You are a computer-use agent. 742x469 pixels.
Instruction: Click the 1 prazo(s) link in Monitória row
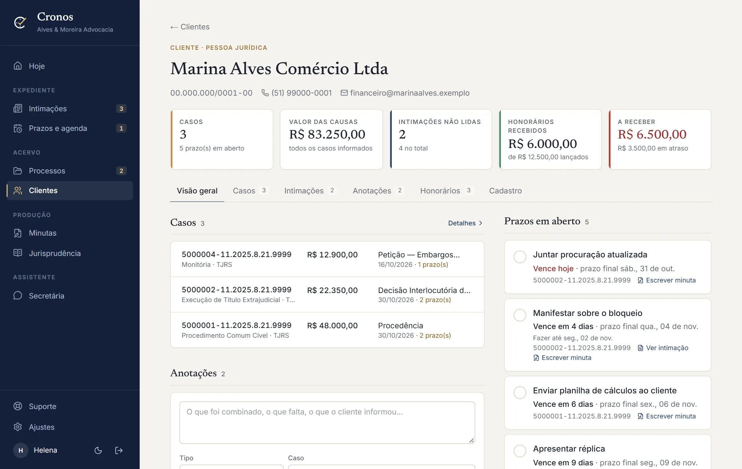433,265
